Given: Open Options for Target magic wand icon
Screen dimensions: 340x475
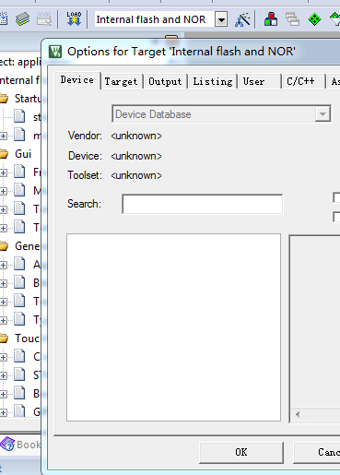Looking at the screenshot, I should [242, 19].
